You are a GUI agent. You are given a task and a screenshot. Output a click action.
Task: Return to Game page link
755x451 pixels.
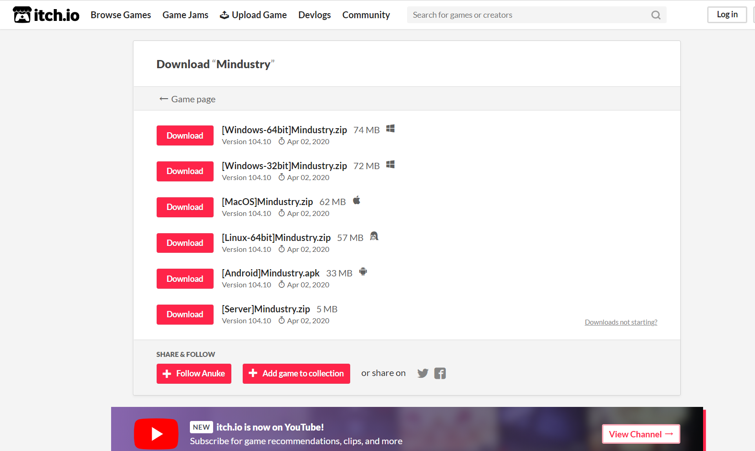[x=187, y=99]
